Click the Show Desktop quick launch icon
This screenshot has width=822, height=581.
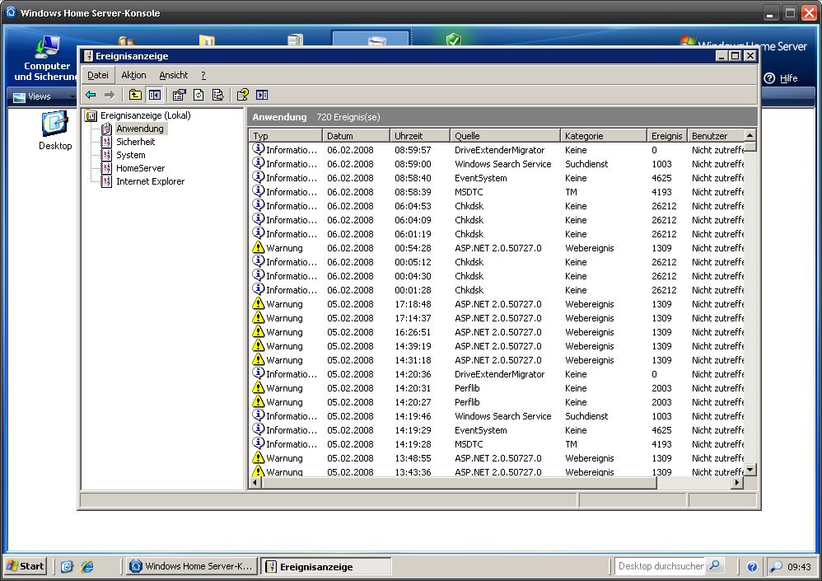pyautogui.click(x=67, y=566)
